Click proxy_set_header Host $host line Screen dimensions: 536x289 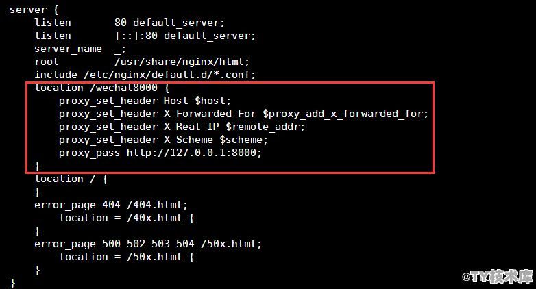(145, 101)
